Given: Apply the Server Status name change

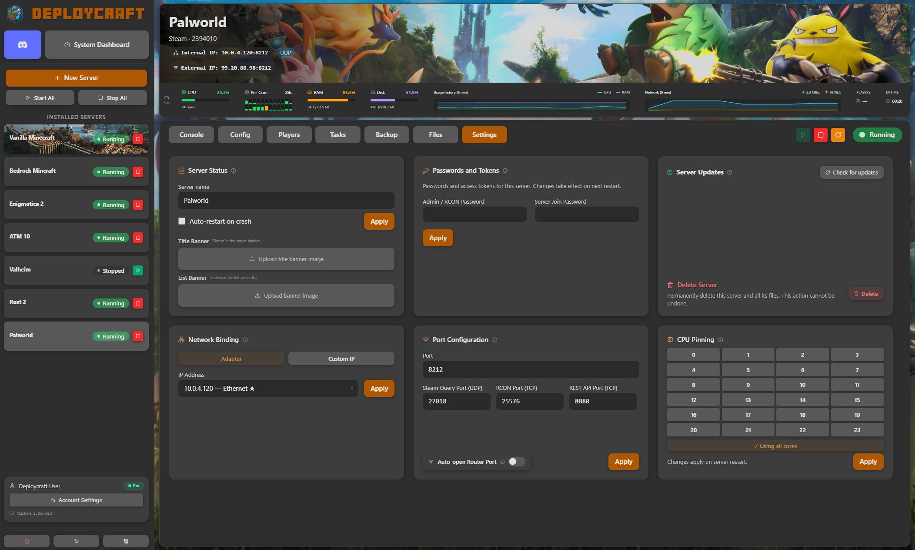Looking at the screenshot, I should 379,221.
